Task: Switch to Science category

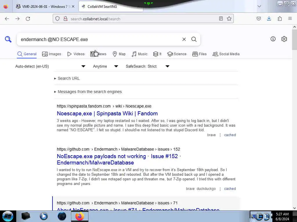Action: [177, 54]
